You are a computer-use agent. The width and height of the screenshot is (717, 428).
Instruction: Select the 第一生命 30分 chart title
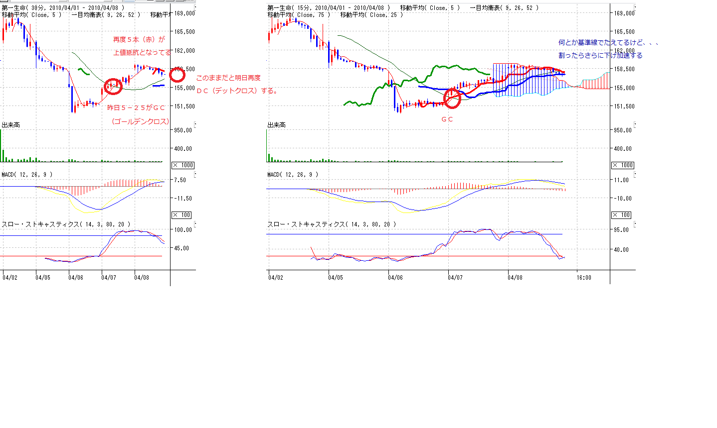pos(63,8)
